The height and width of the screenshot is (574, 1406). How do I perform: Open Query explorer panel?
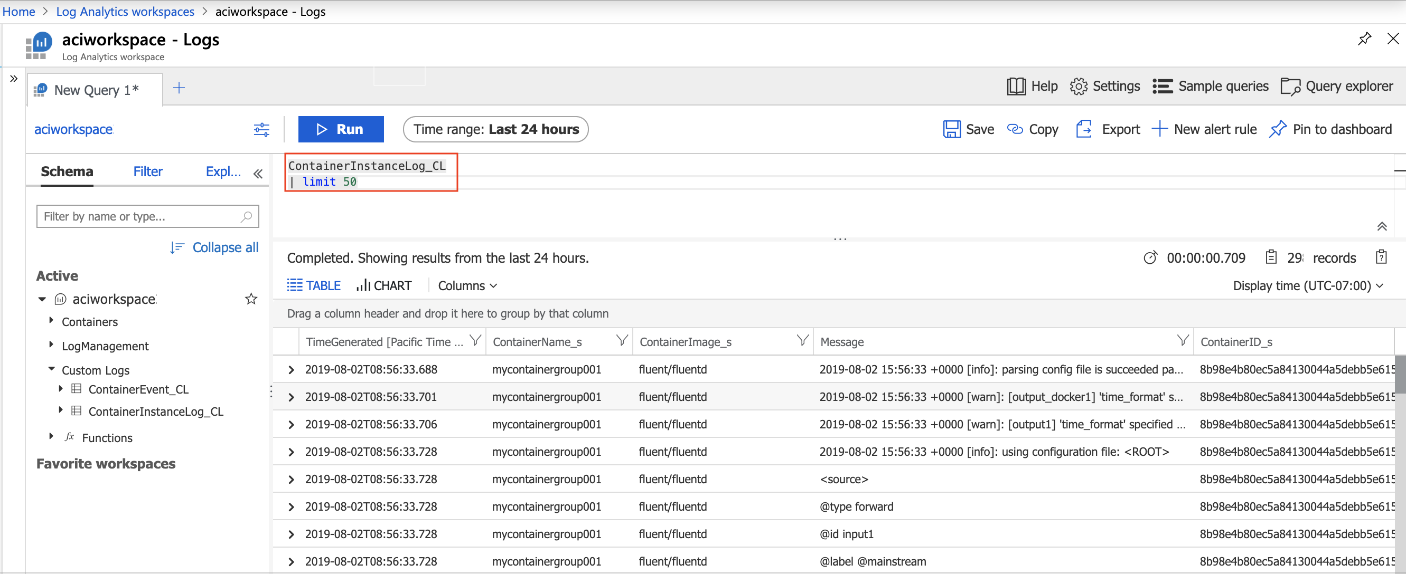point(1337,87)
